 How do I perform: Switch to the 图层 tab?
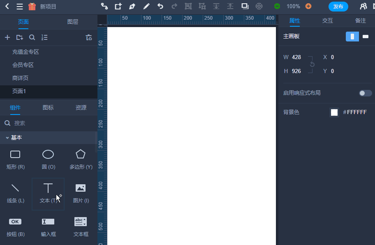[72, 21]
